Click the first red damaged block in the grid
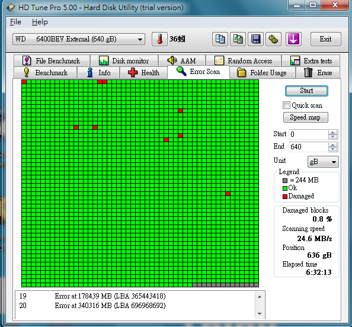The width and height of the screenshot is (352, 327). 24,82
